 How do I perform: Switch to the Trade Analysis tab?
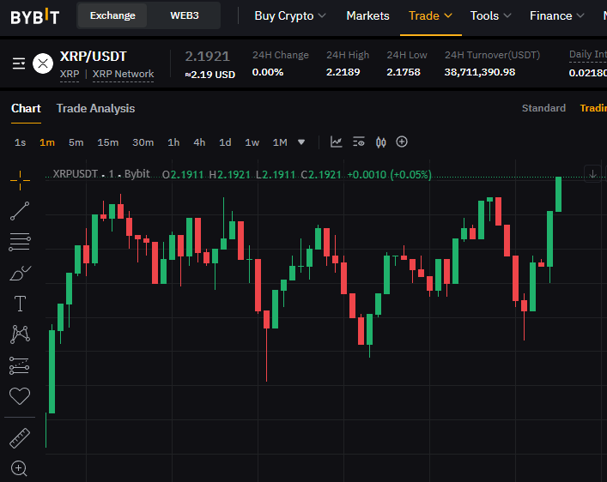pyautogui.click(x=95, y=108)
